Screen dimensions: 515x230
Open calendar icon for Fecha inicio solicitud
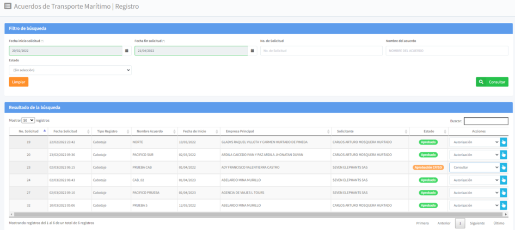pyautogui.click(x=127, y=51)
